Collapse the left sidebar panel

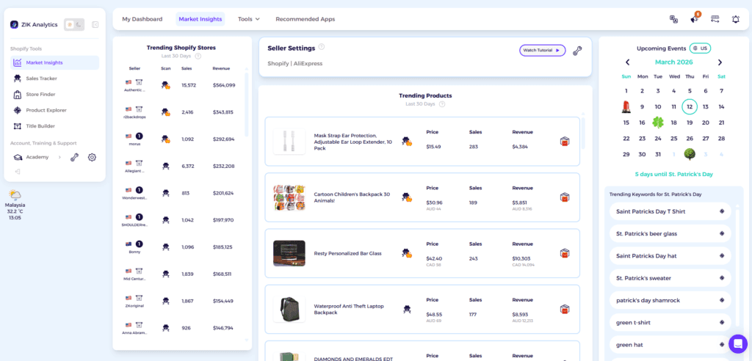[95, 25]
